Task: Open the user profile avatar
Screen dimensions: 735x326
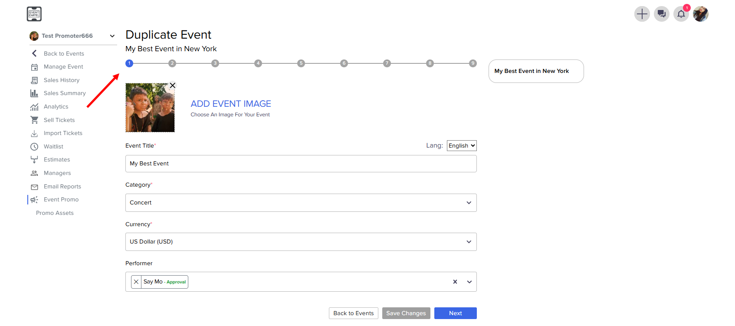Action: (700, 14)
